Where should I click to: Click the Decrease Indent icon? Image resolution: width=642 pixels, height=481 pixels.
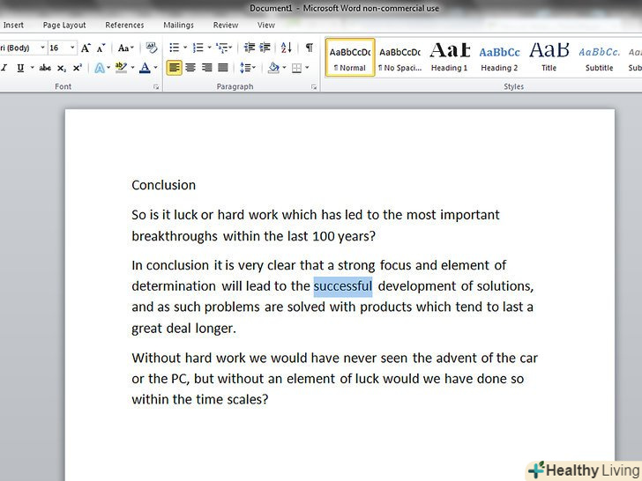250,48
